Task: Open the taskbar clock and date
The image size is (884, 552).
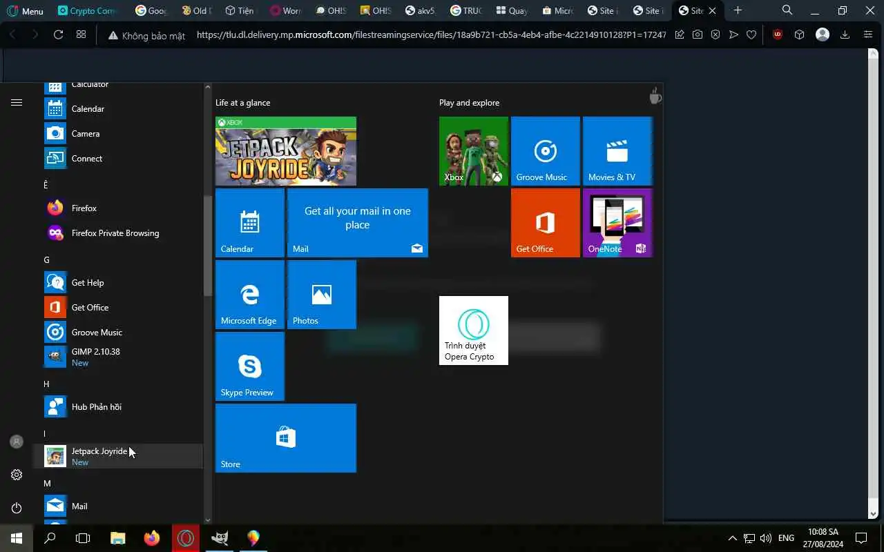Action: click(x=823, y=538)
